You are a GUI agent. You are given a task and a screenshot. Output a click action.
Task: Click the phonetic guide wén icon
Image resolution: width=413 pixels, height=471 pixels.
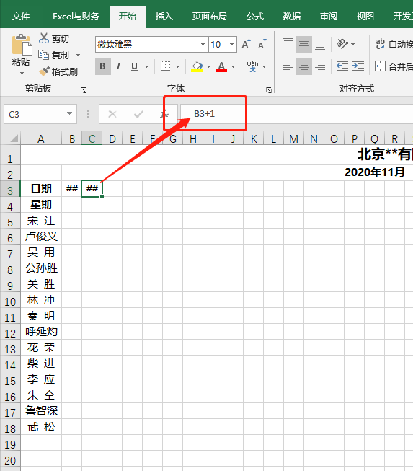(253, 66)
